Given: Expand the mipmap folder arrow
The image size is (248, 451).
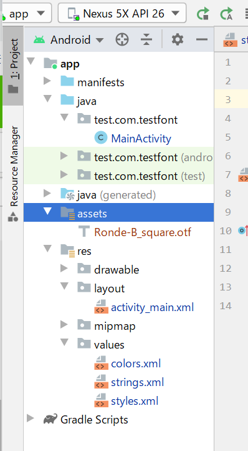Looking at the screenshot, I should (x=64, y=324).
